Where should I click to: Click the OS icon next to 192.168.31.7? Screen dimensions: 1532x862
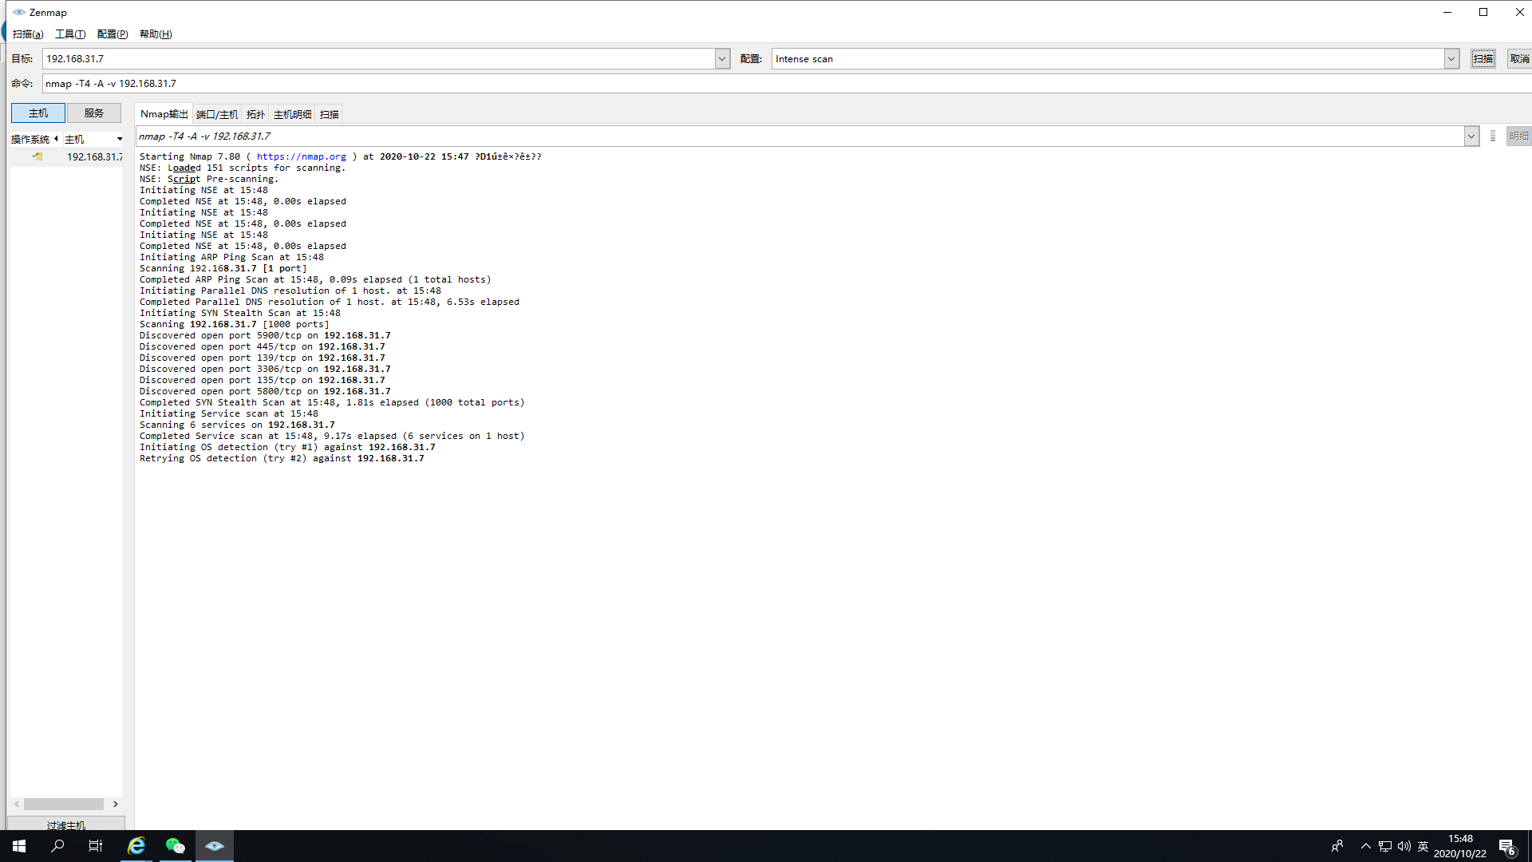(x=38, y=156)
